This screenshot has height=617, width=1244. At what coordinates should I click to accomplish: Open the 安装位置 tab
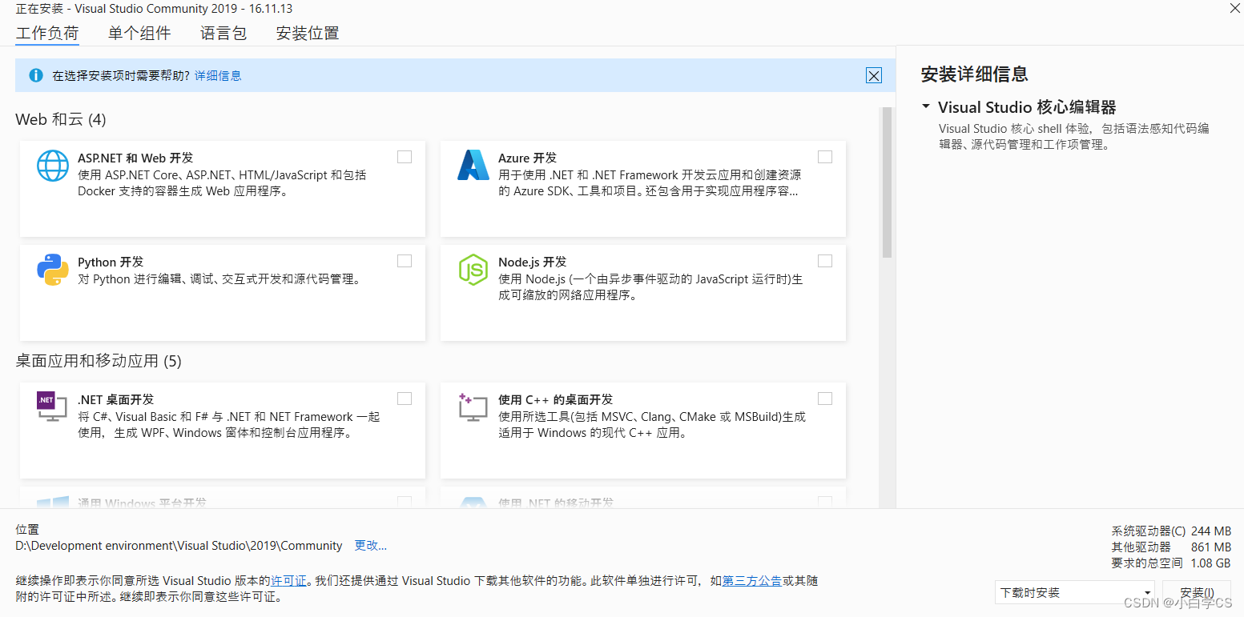click(x=308, y=34)
